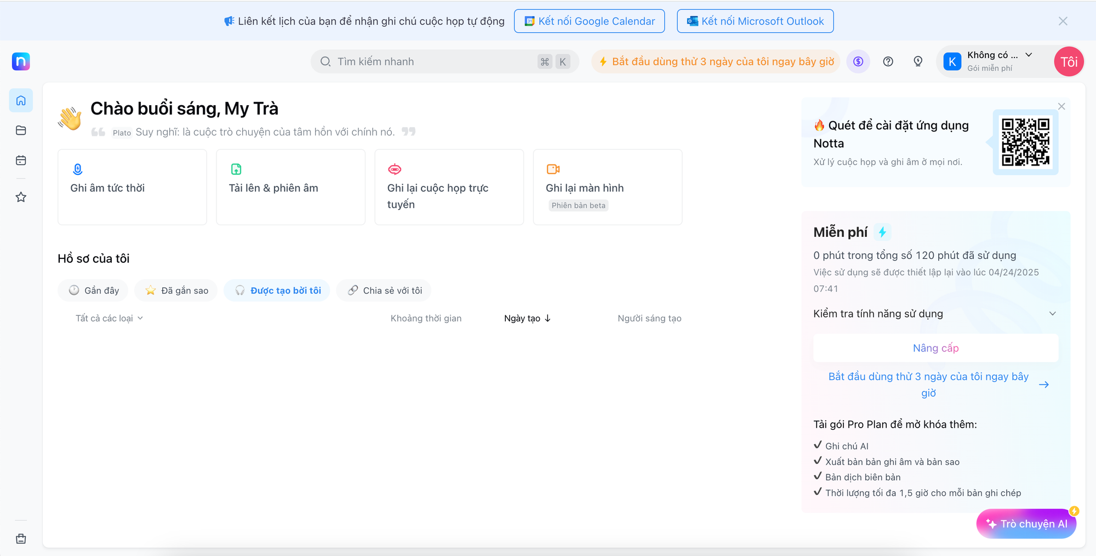Open 'Ghi lại cuộc họp trực tuyến' card
The image size is (1096, 556).
[449, 187]
